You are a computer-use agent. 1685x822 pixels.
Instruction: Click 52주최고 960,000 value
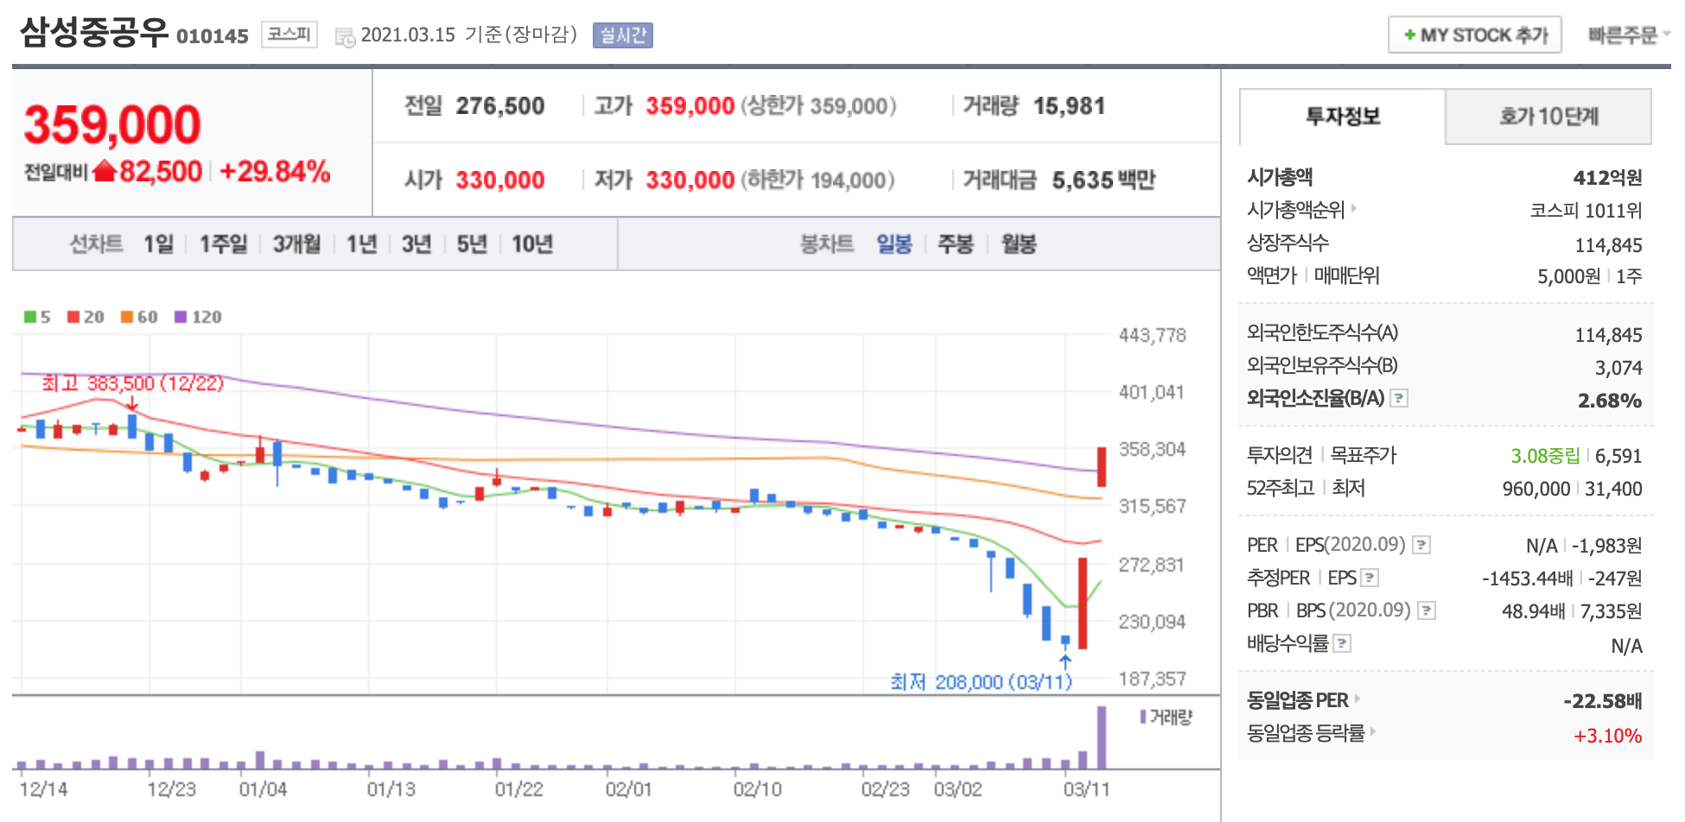[1536, 489]
